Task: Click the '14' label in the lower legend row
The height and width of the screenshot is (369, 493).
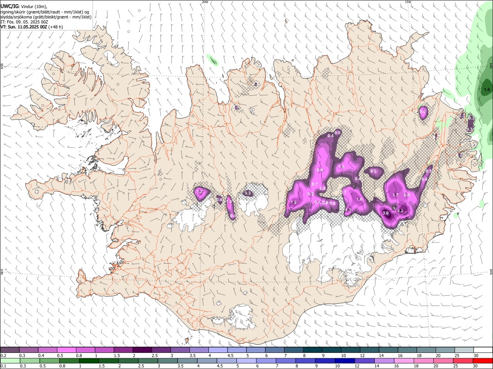Action: click(x=377, y=366)
